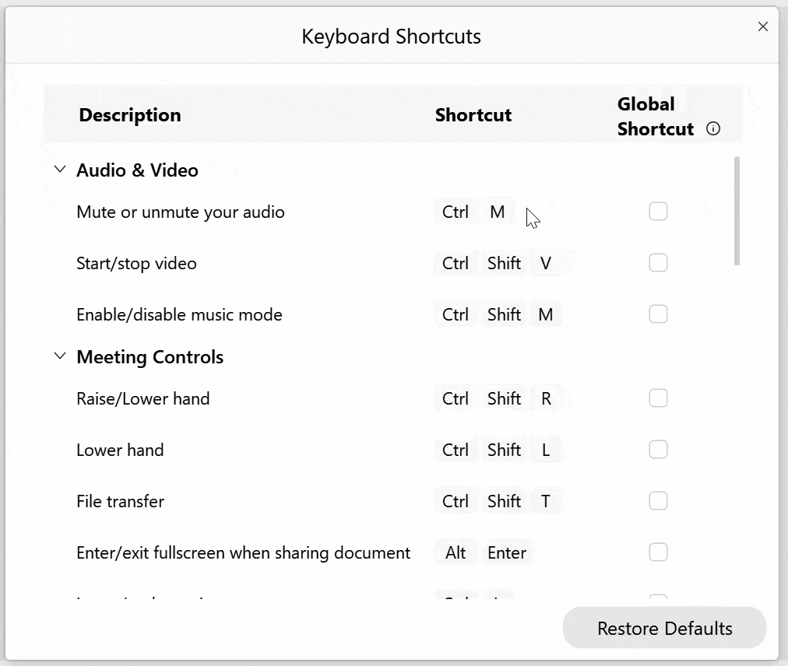Enable global shortcut for Start/stop video

658,263
